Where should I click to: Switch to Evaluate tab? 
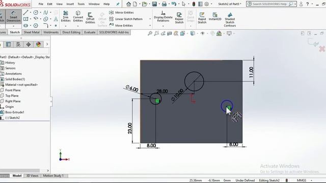coord(90,32)
